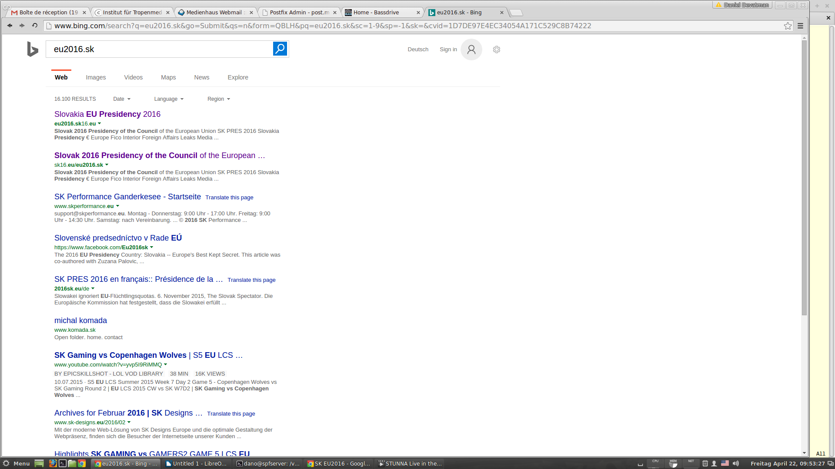Select the Web search tab

(x=61, y=77)
